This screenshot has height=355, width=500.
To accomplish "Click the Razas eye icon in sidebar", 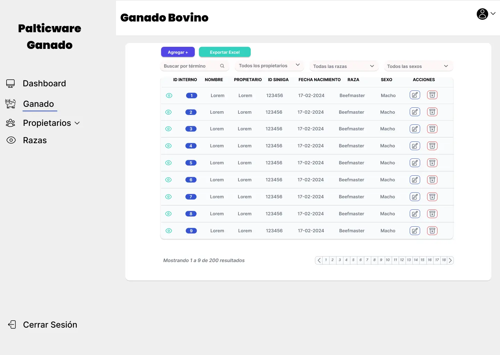I will tap(11, 140).
